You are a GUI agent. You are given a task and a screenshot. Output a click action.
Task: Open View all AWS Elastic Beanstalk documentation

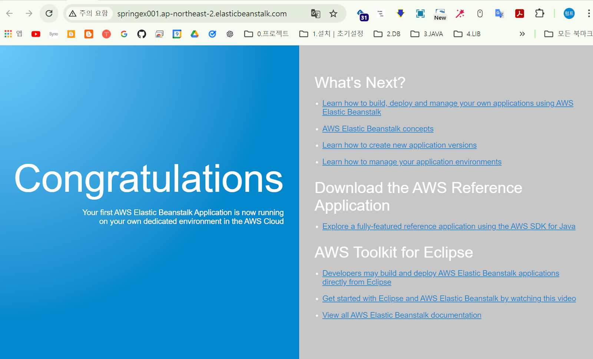pyautogui.click(x=402, y=315)
